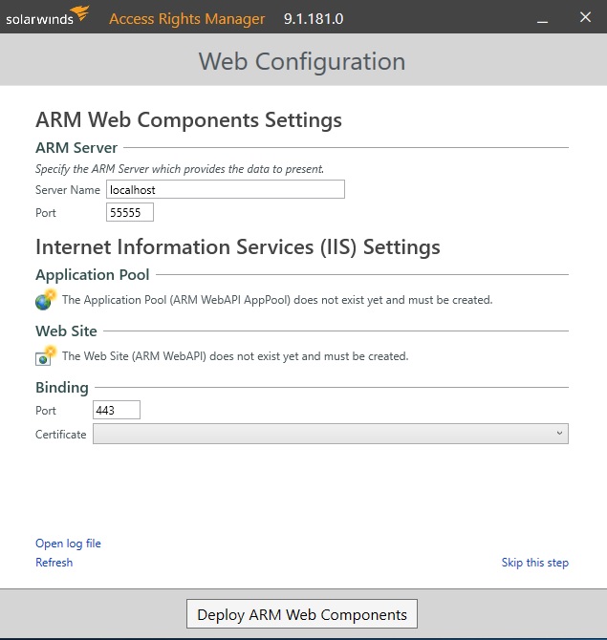The width and height of the screenshot is (607, 640).
Task: Click the Application Pool globe icon
Action: coord(46,300)
